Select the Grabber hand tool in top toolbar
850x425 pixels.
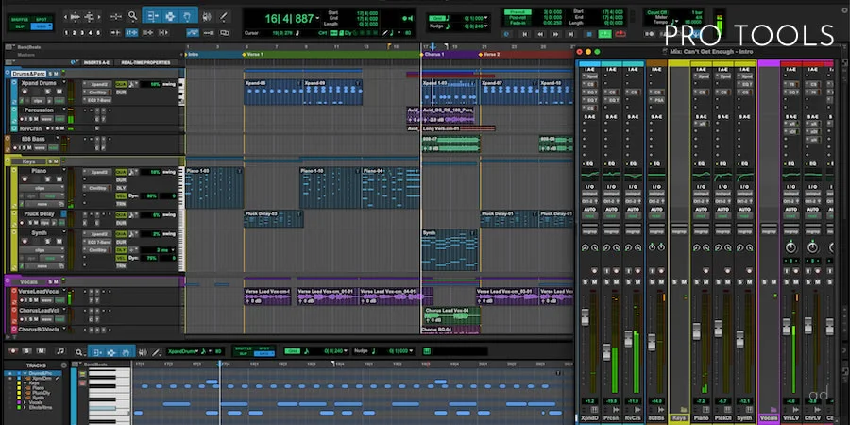click(188, 16)
